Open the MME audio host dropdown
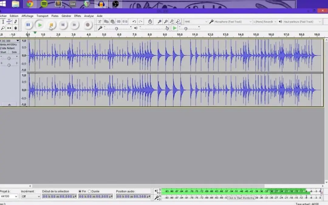328x205 pixels. [196, 22]
